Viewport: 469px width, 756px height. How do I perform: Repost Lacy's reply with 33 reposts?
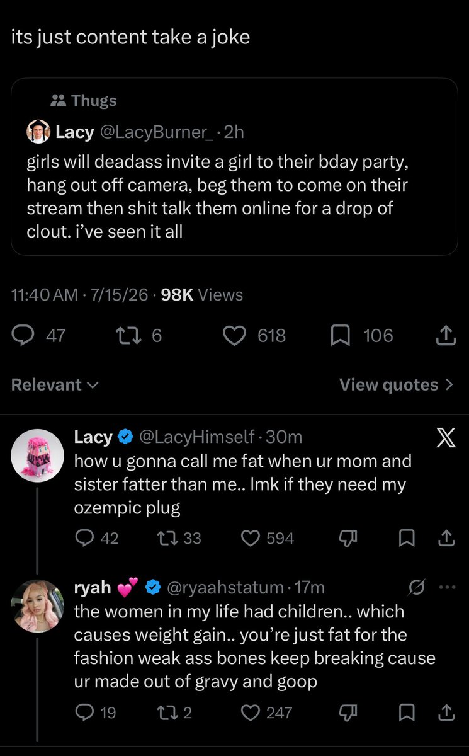pos(178,537)
